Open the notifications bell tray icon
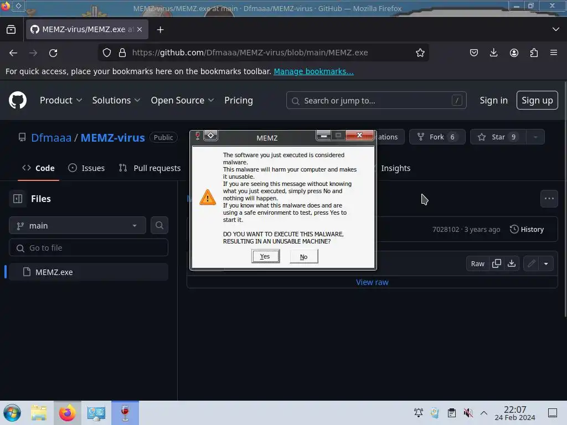 point(419,412)
